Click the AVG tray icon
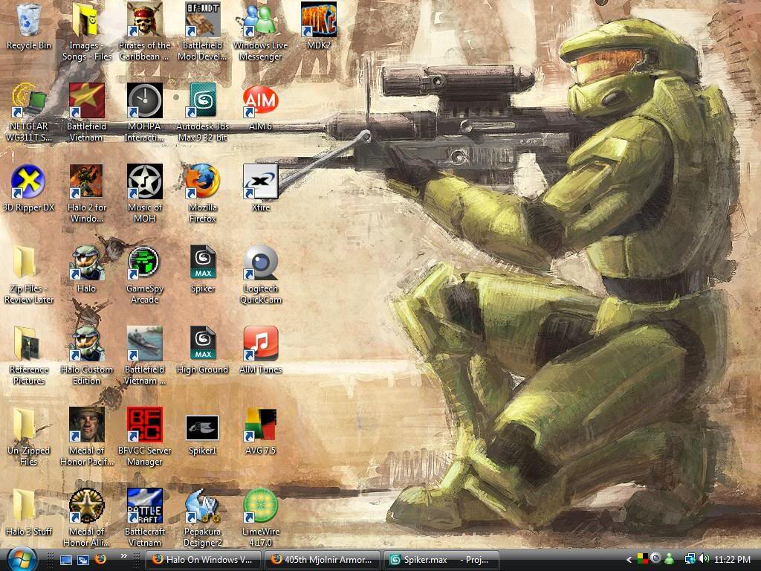The image size is (761, 571). 643,559
